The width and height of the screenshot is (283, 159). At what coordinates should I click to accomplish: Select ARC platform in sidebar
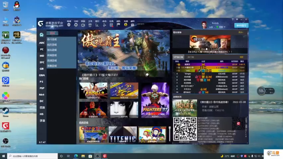click(42, 43)
